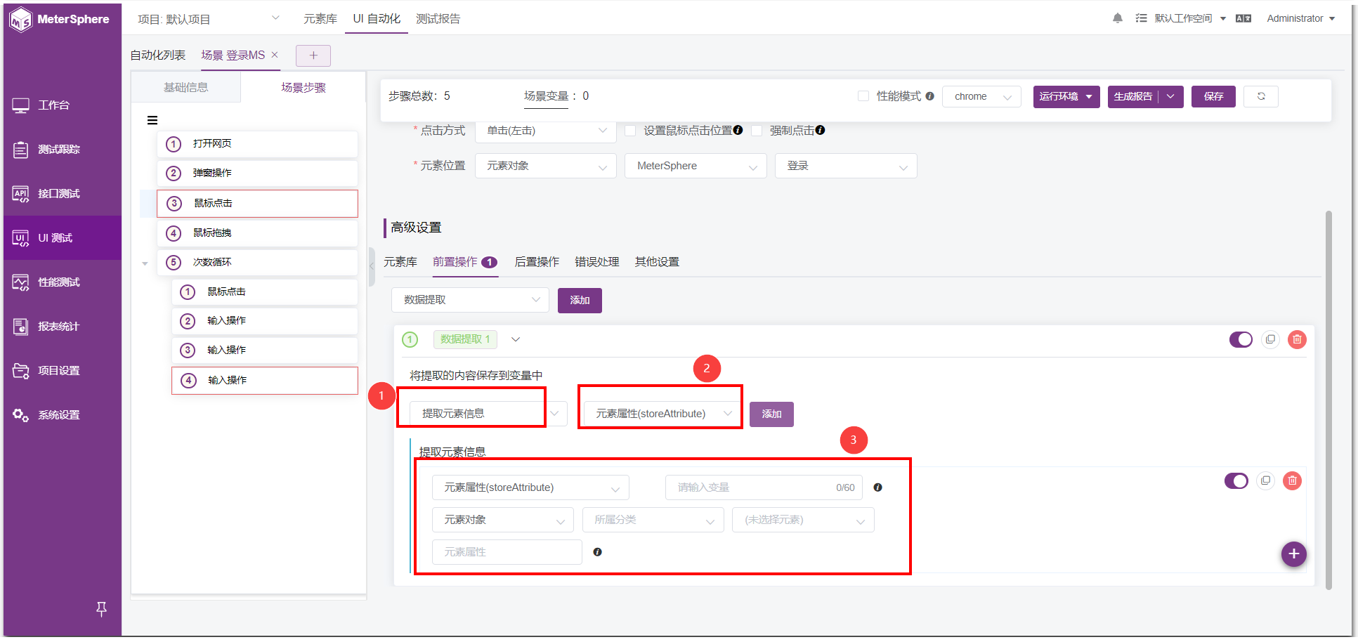Click the 保存 button
Image resolution: width=1358 pixels, height=642 pixels.
pos(1213,96)
